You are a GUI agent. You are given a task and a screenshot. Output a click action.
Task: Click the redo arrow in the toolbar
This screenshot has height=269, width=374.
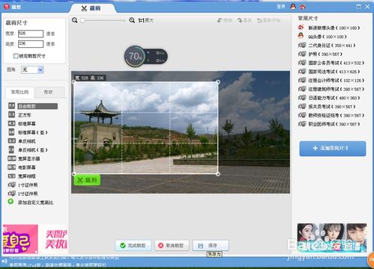click(x=240, y=20)
